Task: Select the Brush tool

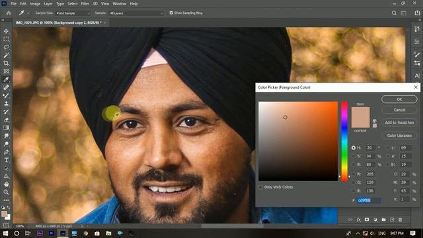Action: (x=6, y=95)
